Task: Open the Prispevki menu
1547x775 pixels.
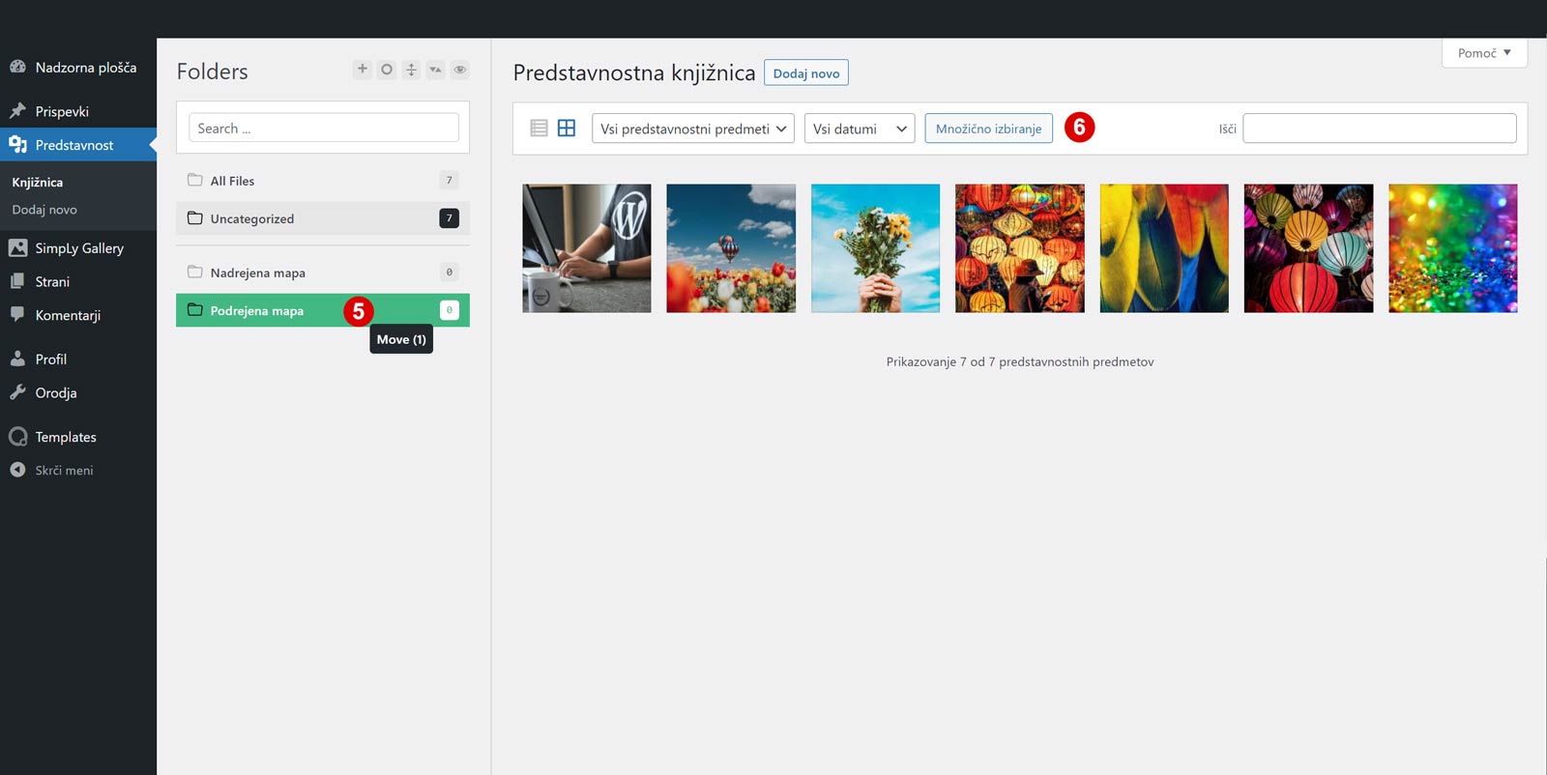Action: pos(78,111)
